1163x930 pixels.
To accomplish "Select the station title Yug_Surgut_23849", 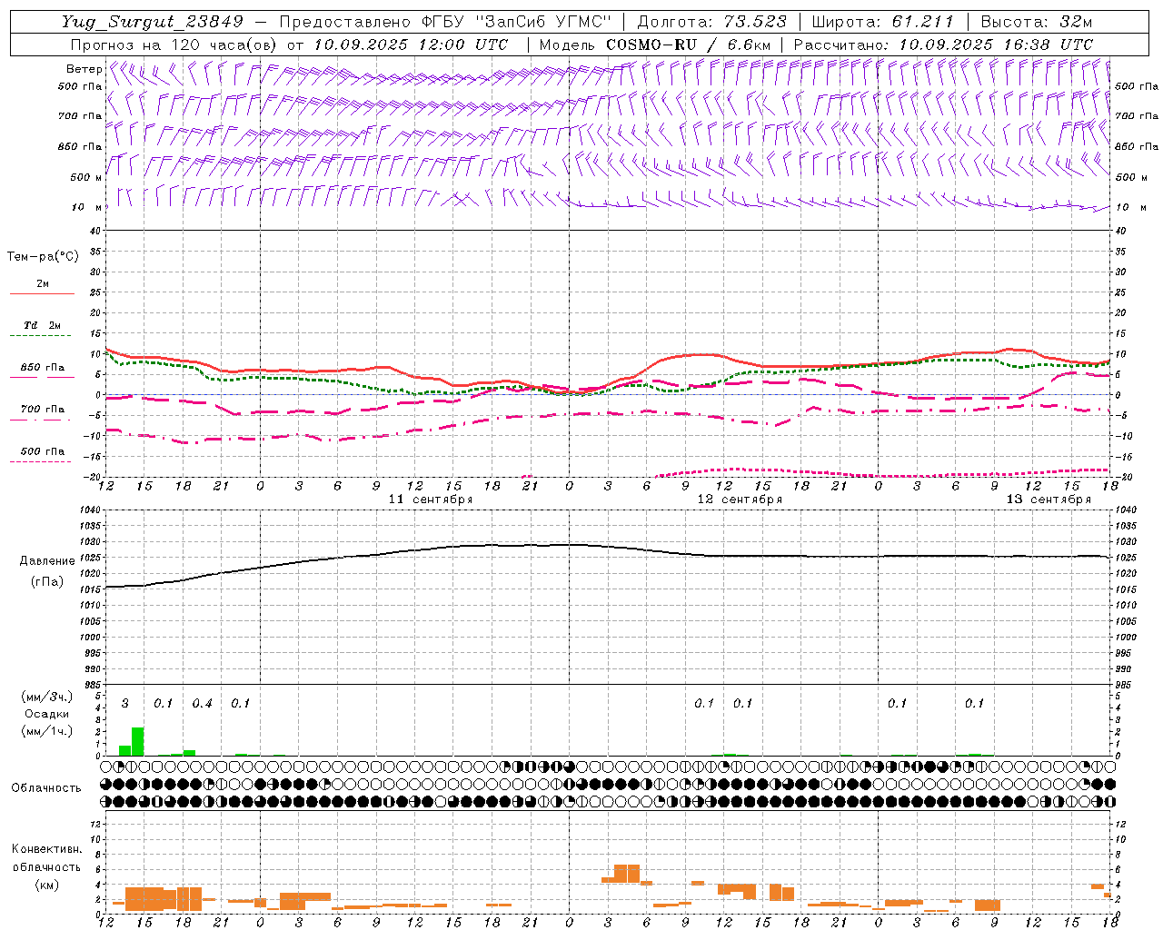I will click(153, 22).
